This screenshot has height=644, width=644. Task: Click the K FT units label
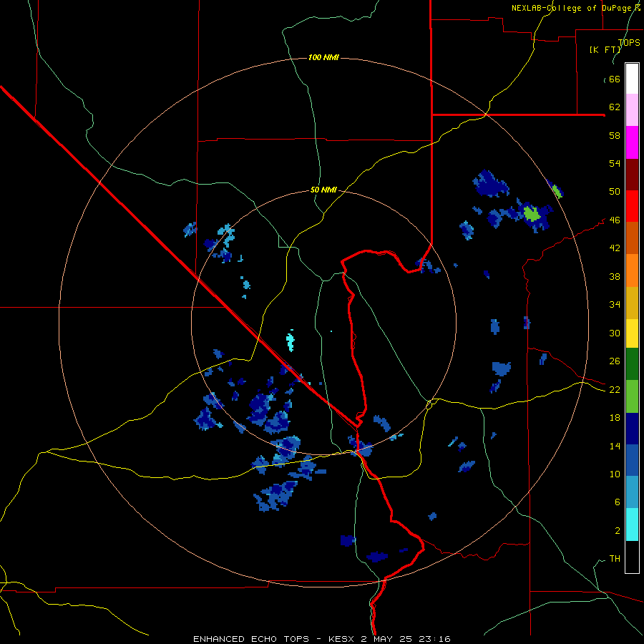point(605,49)
